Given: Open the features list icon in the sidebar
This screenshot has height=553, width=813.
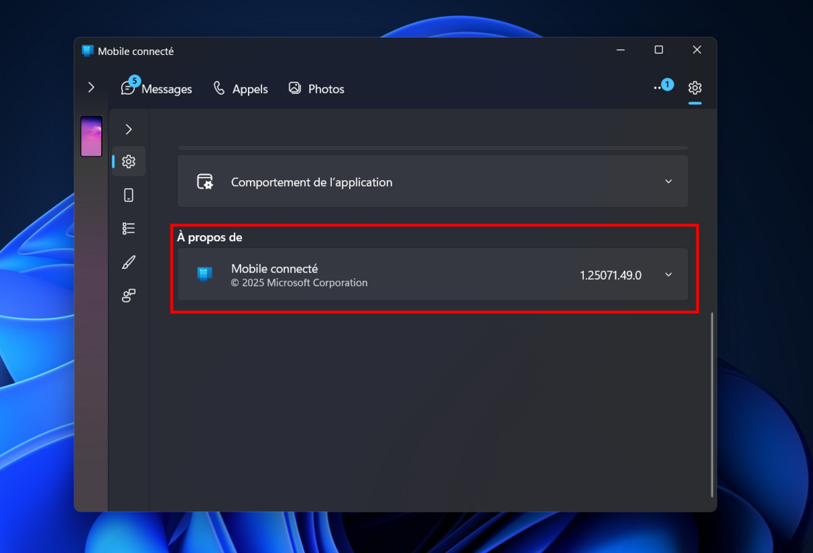Looking at the screenshot, I should [x=129, y=228].
